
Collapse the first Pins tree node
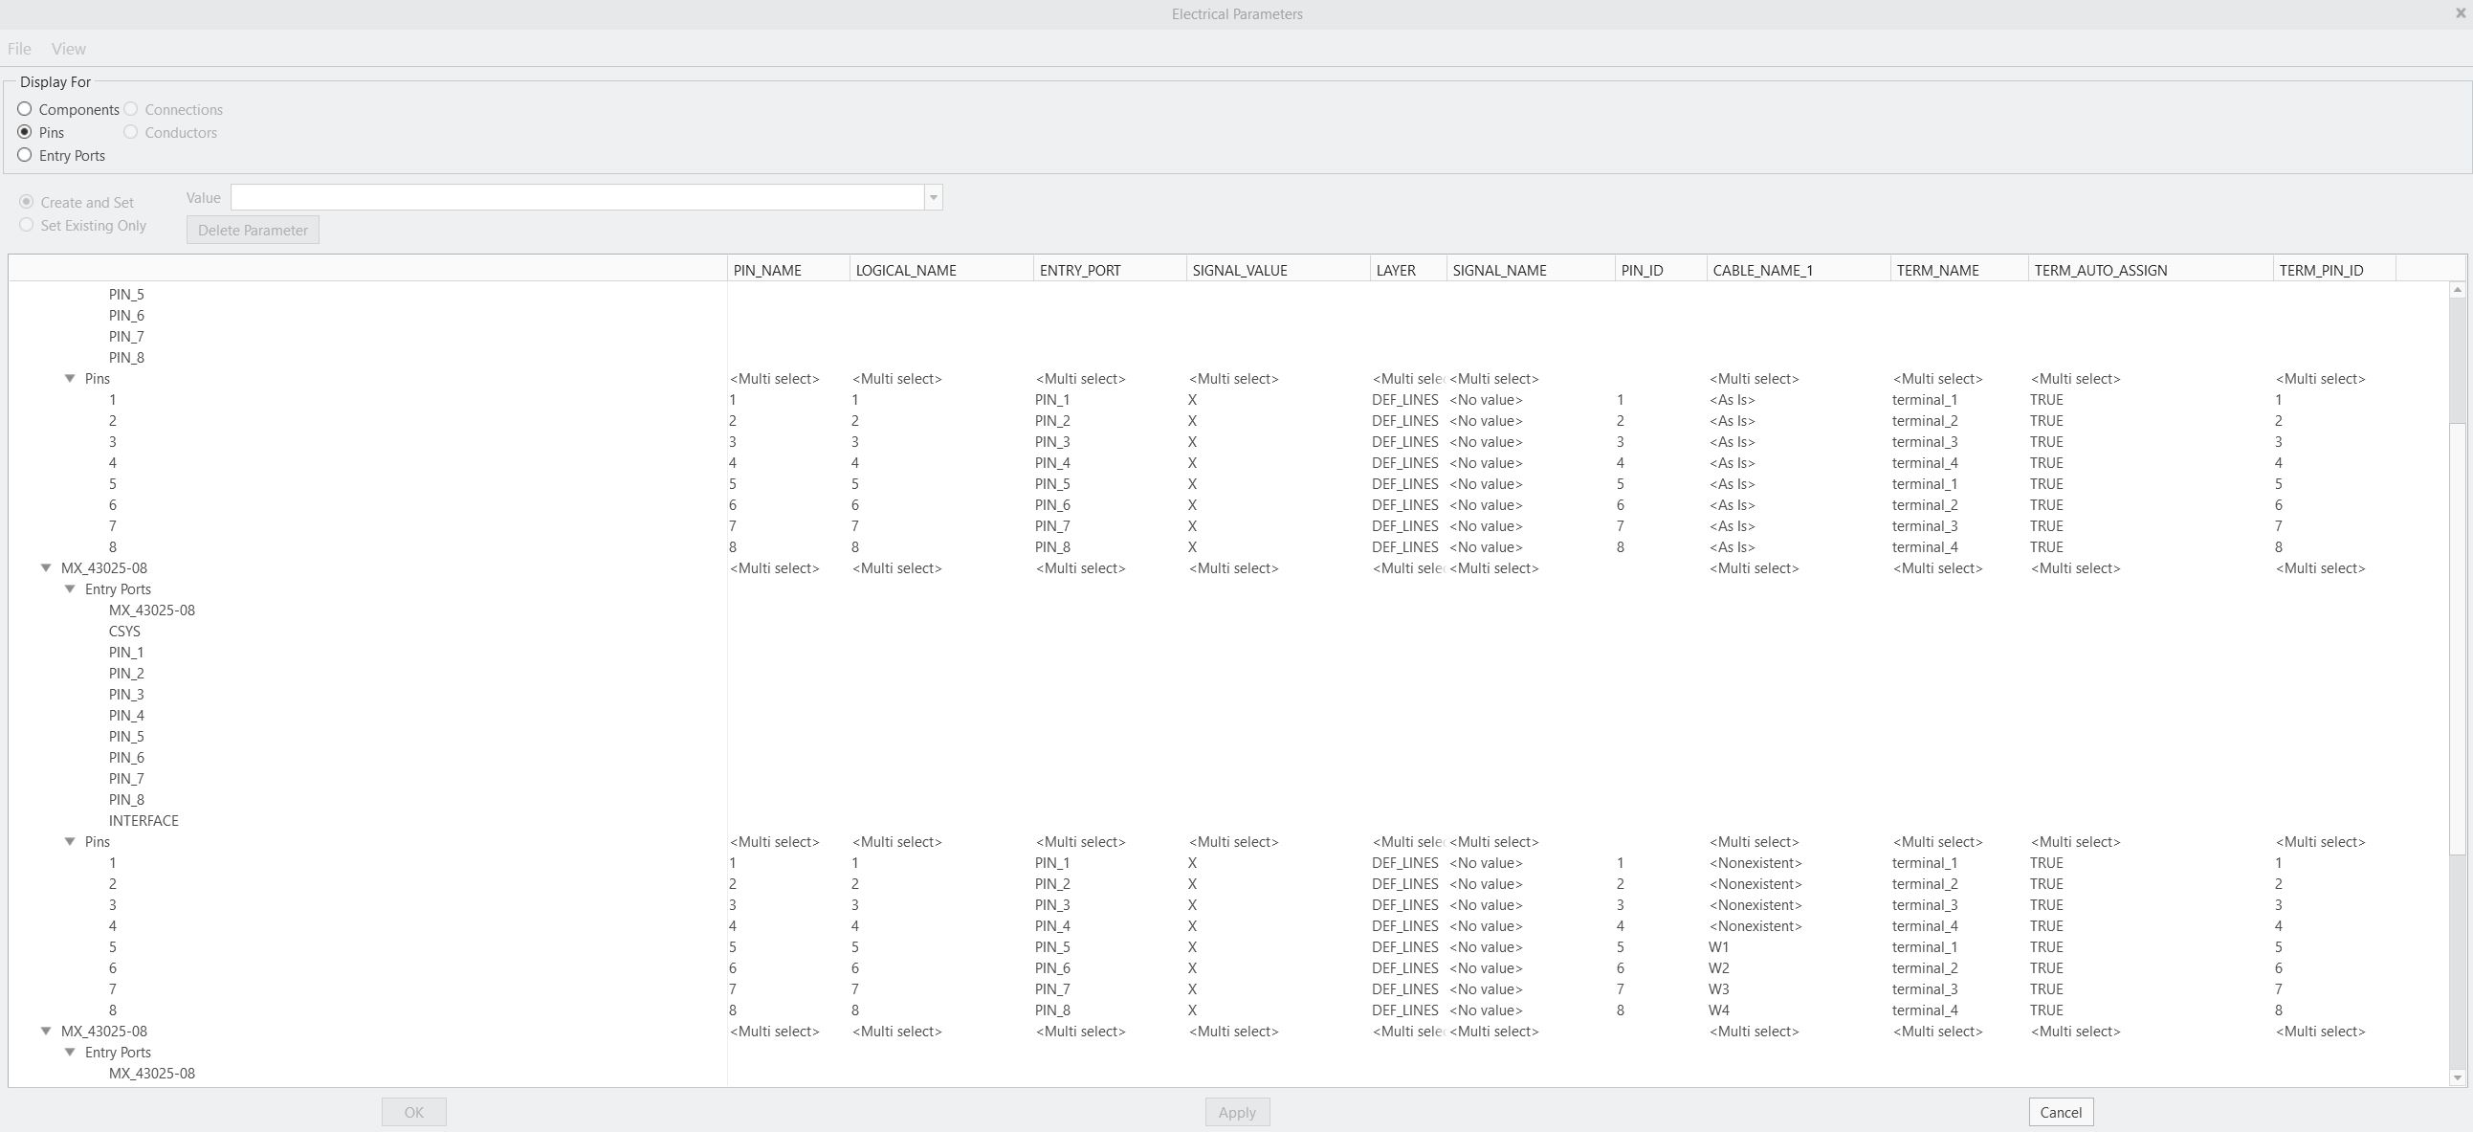pyautogui.click(x=68, y=378)
